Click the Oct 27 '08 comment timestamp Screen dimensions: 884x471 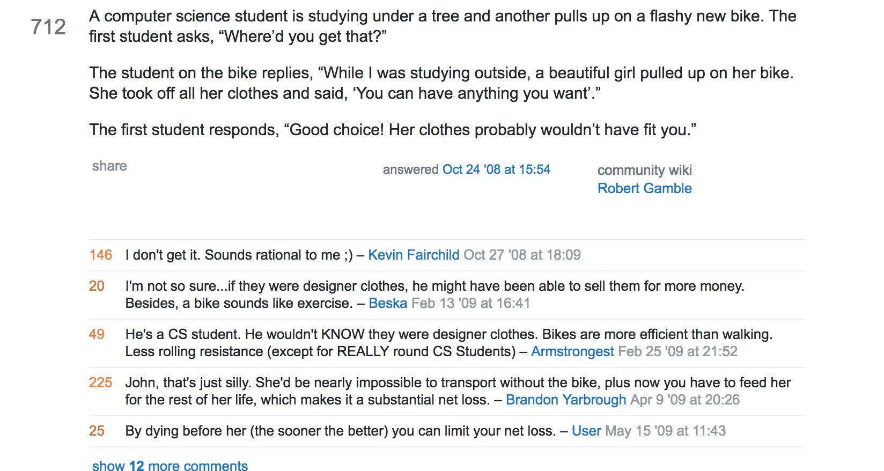point(522,255)
